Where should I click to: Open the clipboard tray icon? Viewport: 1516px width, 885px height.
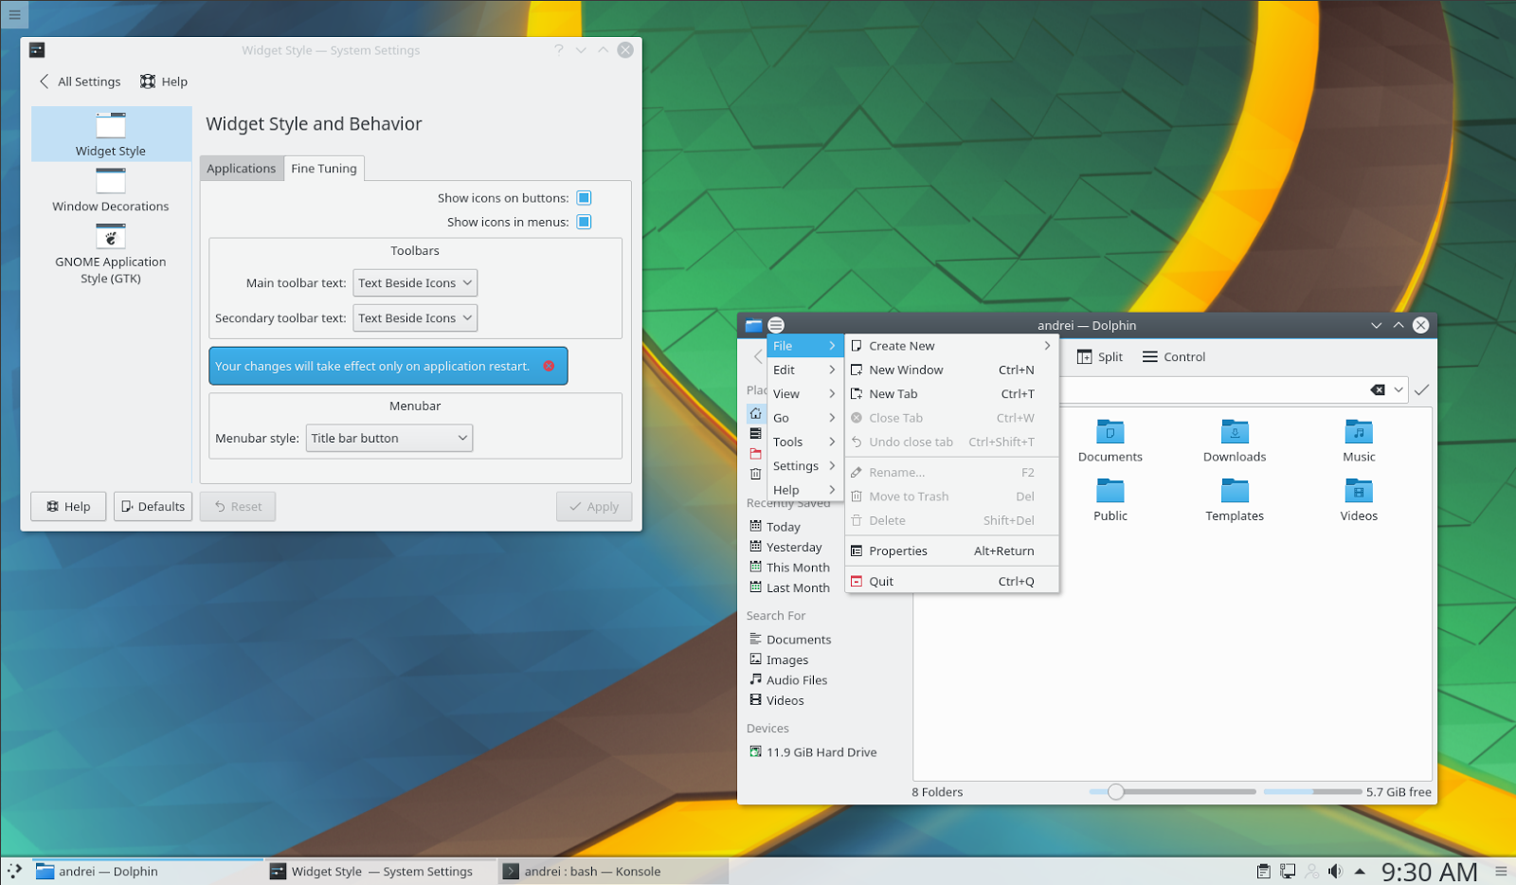coord(1263,871)
